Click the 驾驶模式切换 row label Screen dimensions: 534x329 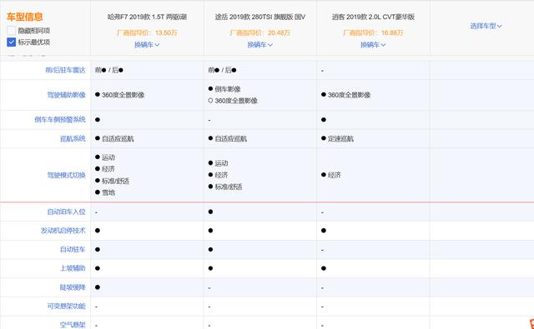click(x=66, y=175)
